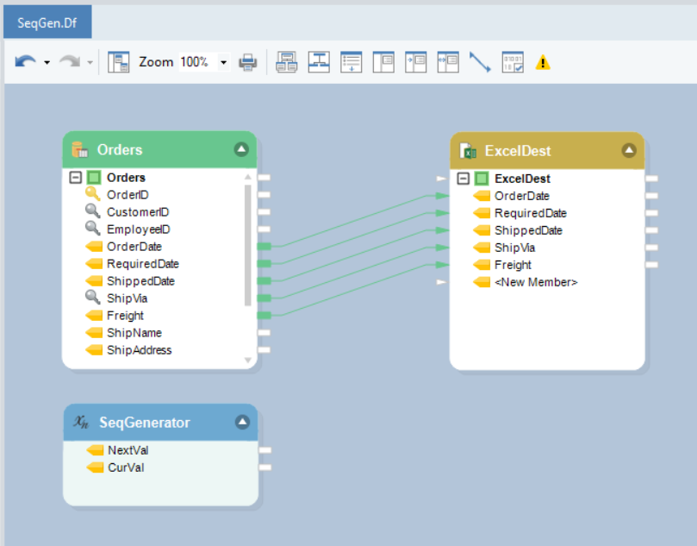The width and height of the screenshot is (697, 546).
Task: Collapse the Orders object box
Action: click(x=241, y=149)
